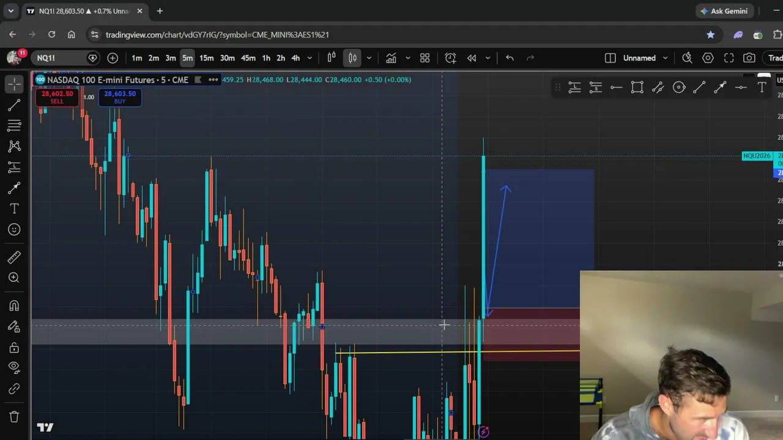Select the brush drawing tool
783x440 pixels.
point(14,188)
